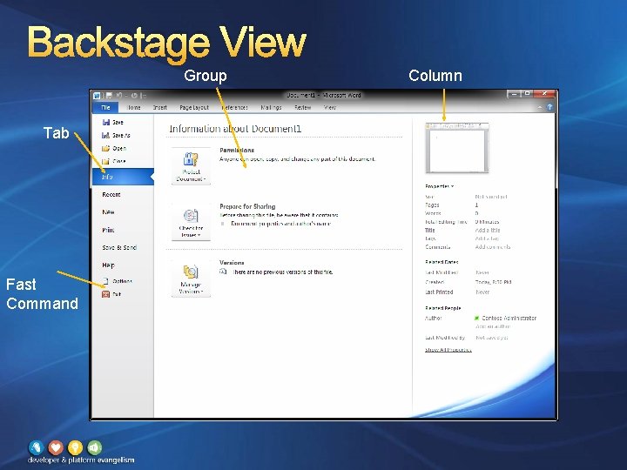627x470 pixels.
Task: Click the Close command label
Action: point(119,162)
